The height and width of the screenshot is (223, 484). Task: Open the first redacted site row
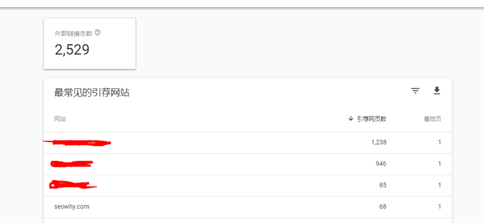[x=248, y=143]
